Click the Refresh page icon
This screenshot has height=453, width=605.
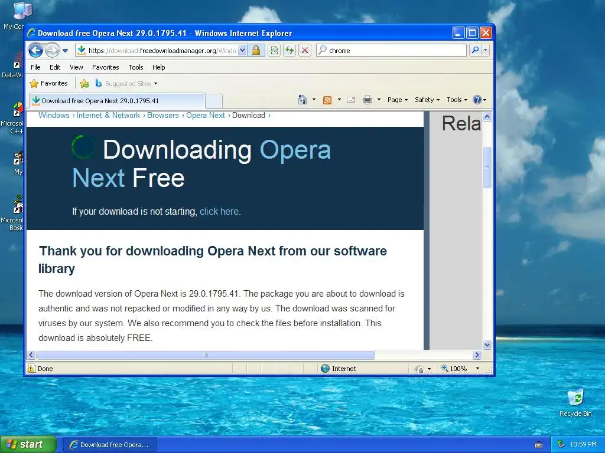point(290,51)
